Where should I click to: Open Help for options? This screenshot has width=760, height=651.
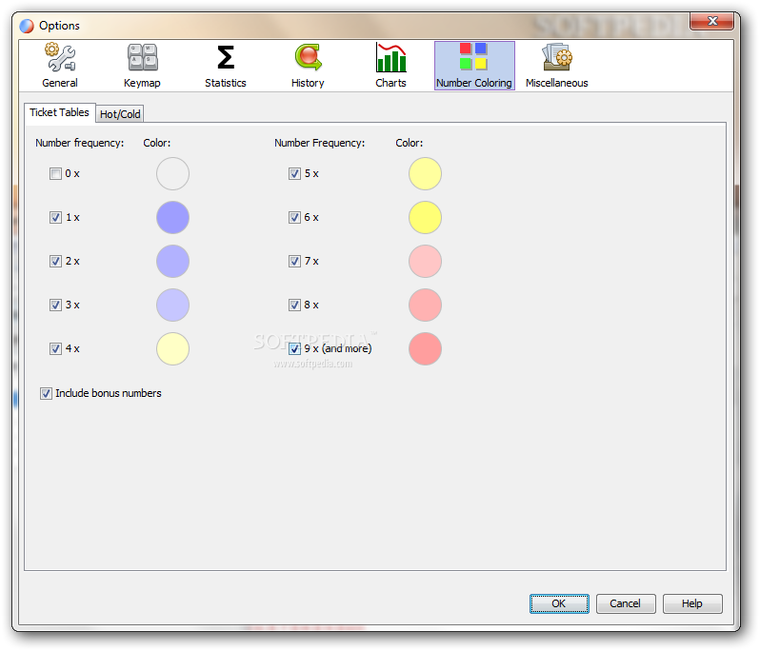point(692,603)
